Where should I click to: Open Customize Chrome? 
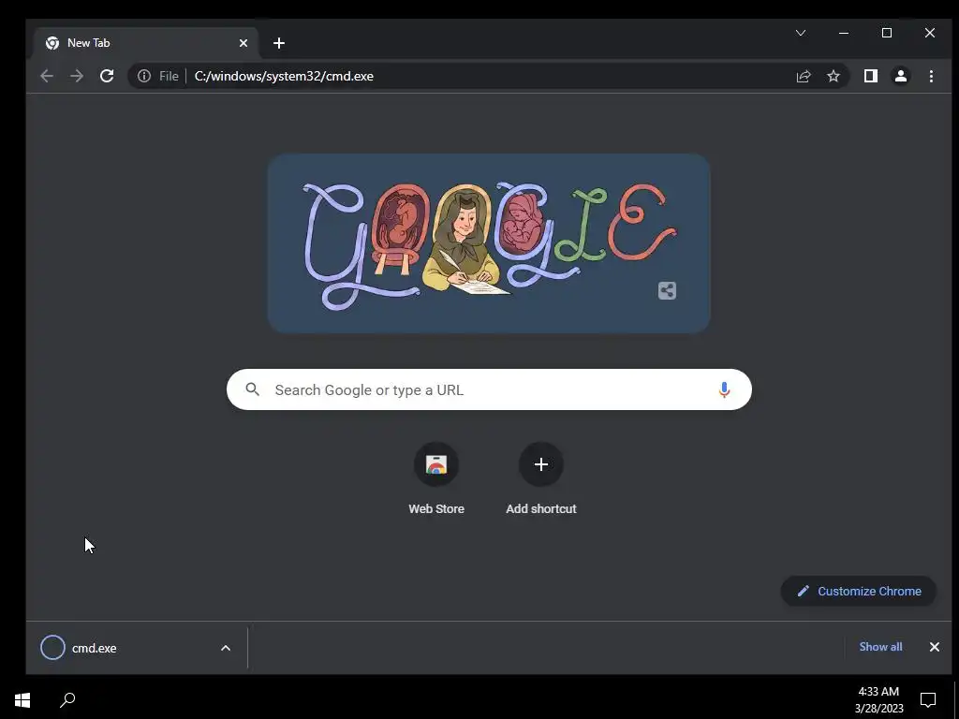pyautogui.click(x=858, y=592)
